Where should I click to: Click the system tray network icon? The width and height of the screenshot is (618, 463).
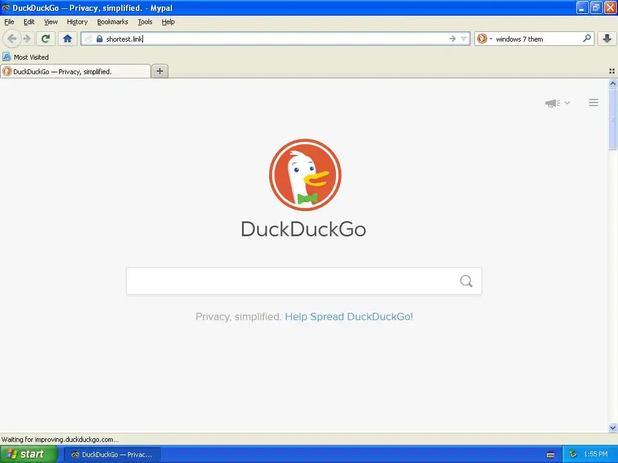click(573, 455)
